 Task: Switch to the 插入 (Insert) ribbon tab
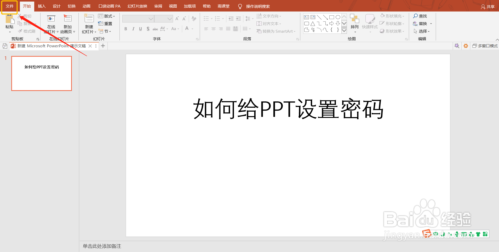pos(42,6)
